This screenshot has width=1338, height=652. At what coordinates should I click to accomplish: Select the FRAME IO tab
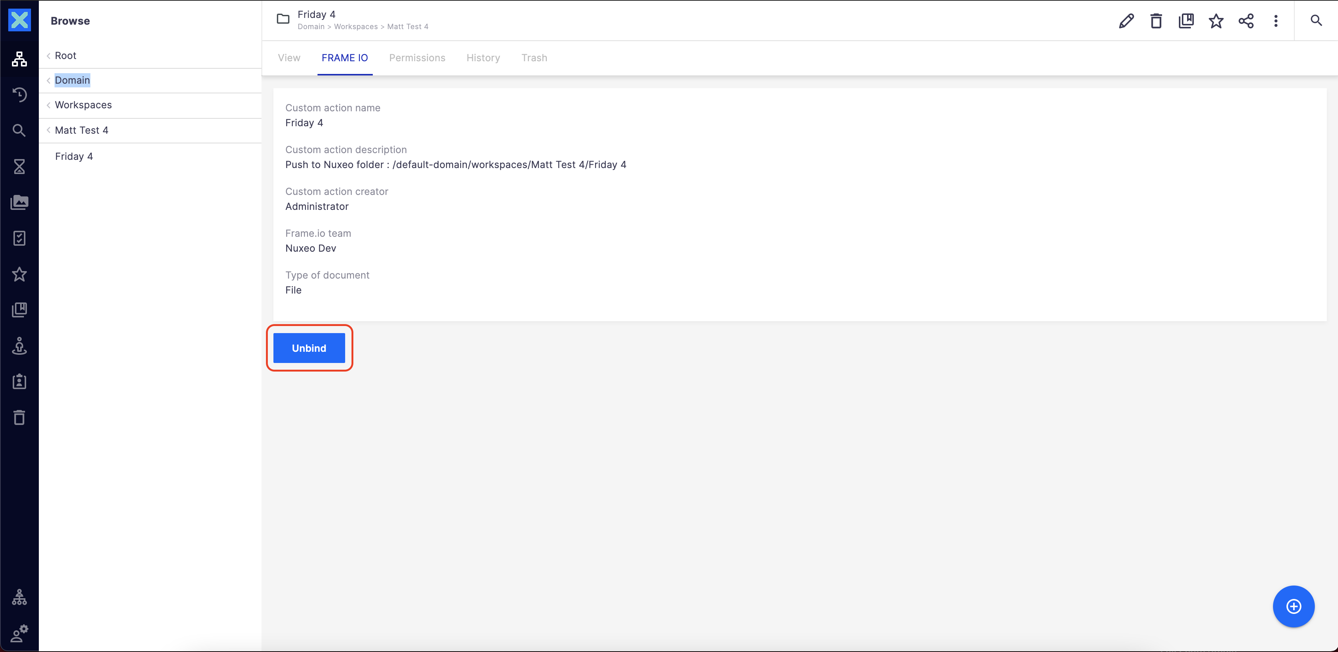pos(345,58)
